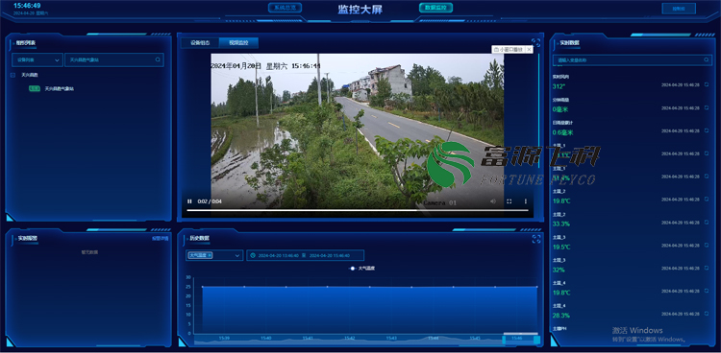Collapse the device tree root node checkbox

[x=12, y=75]
